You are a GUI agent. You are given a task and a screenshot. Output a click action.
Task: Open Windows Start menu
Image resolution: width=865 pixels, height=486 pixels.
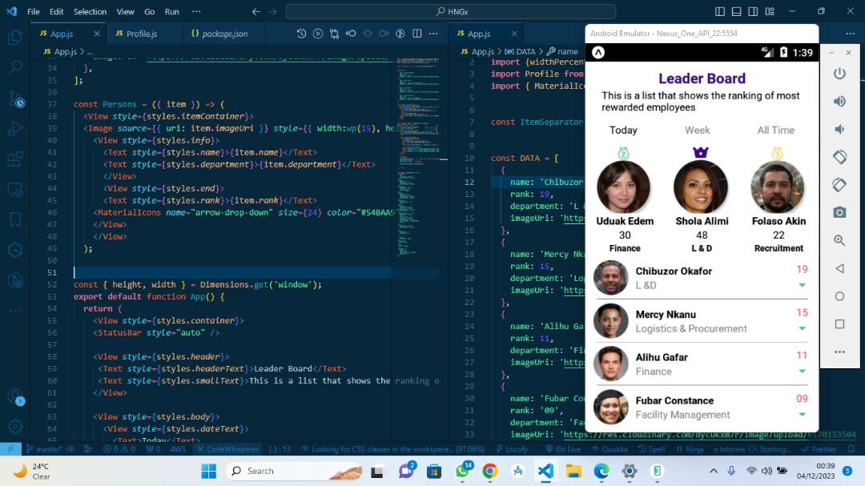coord(209,471)
